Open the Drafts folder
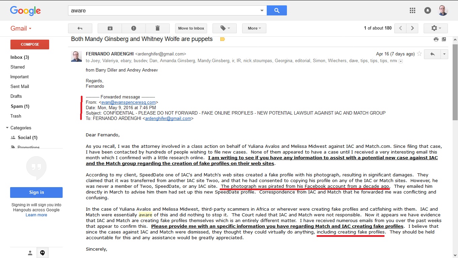Screen dimensions: 458x258 tap(16, 96)
